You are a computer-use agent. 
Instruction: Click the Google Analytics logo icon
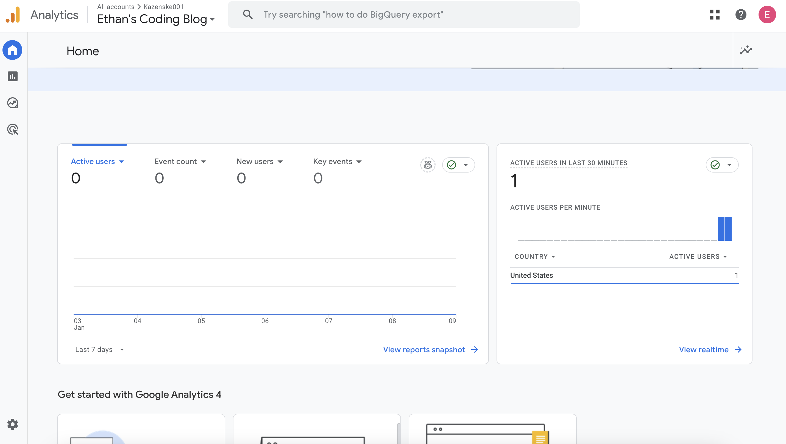tap(13, 15)
